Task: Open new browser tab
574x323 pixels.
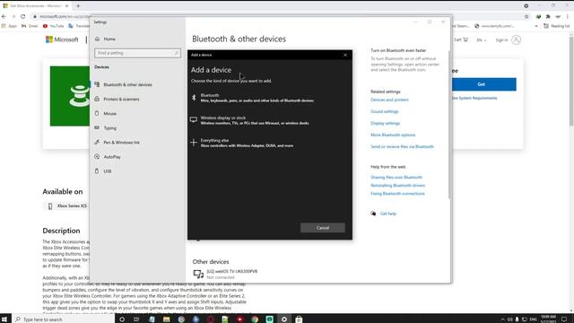Action: tap(78, 6)
